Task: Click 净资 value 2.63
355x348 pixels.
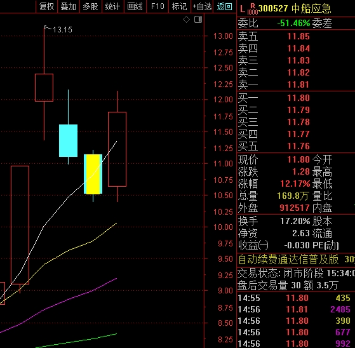Action: [301, 233]
